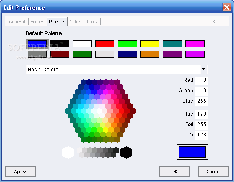
Task: Open the Folder tab
Action: pyautogui.click(x=37, y=22)
